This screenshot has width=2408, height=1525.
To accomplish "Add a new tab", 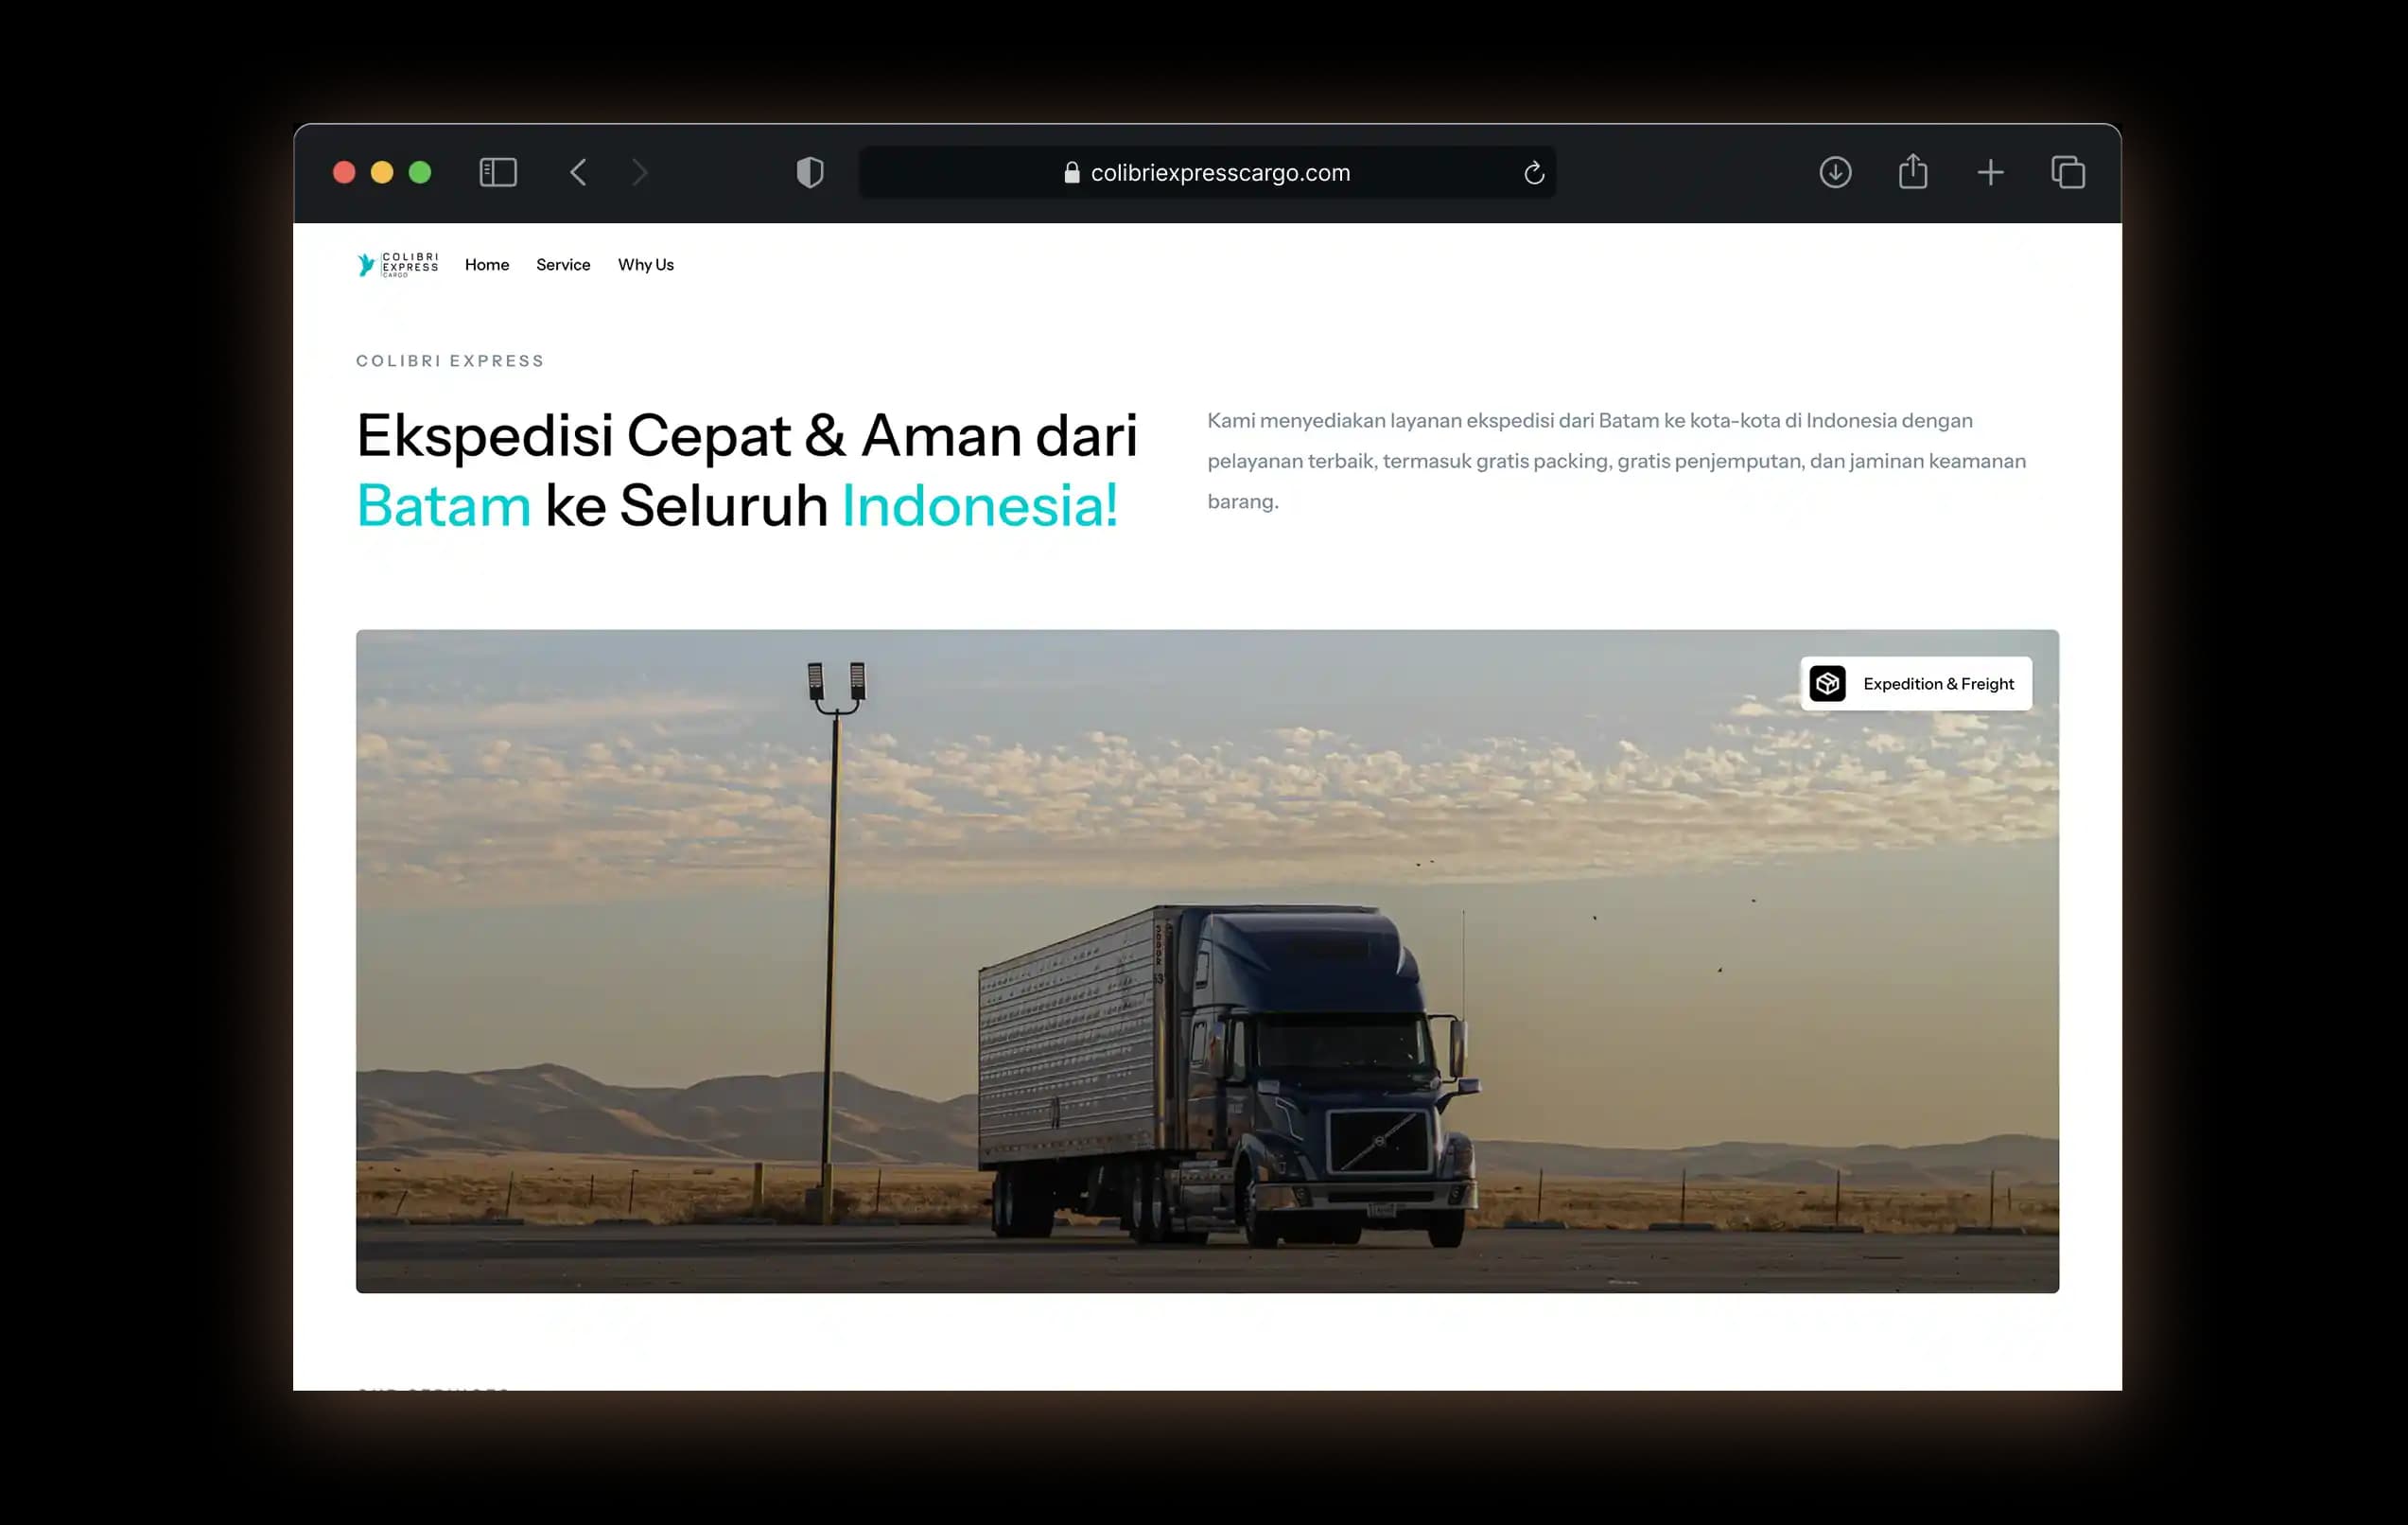I will [1990, 172].
